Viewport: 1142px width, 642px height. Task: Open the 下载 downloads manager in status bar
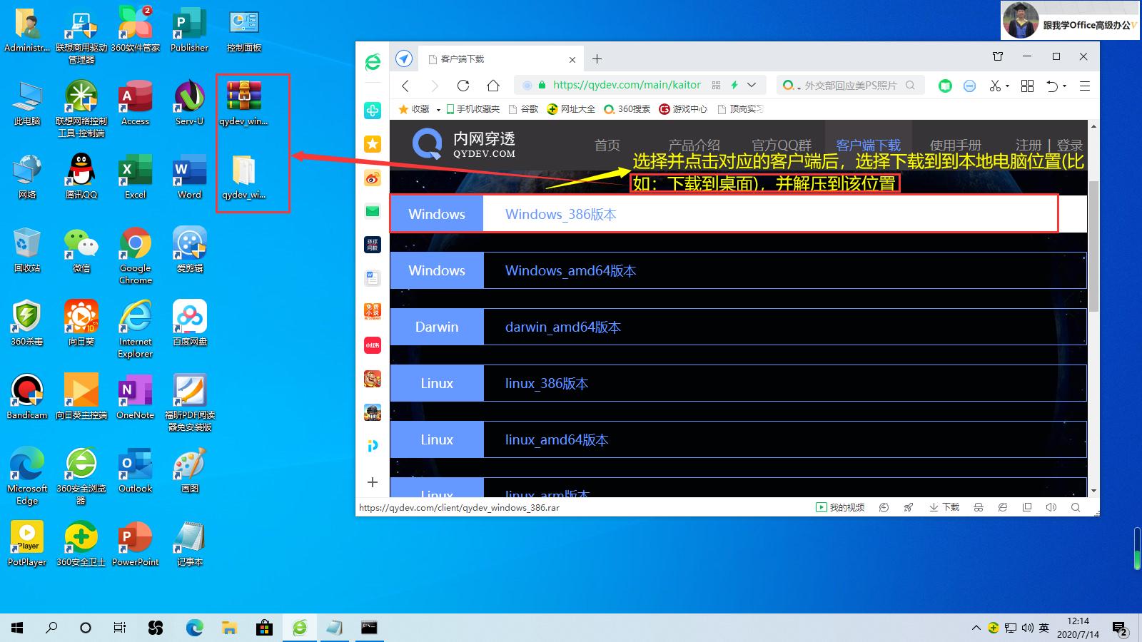coord(944,507)
